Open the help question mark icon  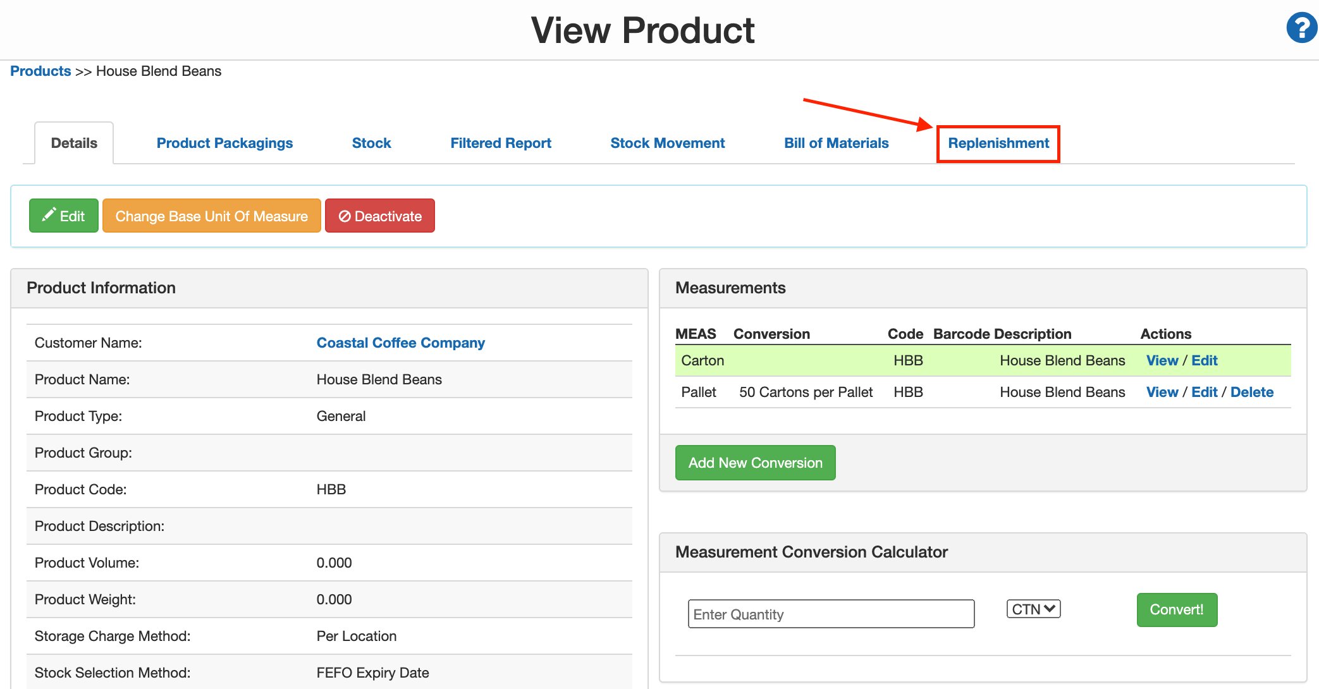1301,27
